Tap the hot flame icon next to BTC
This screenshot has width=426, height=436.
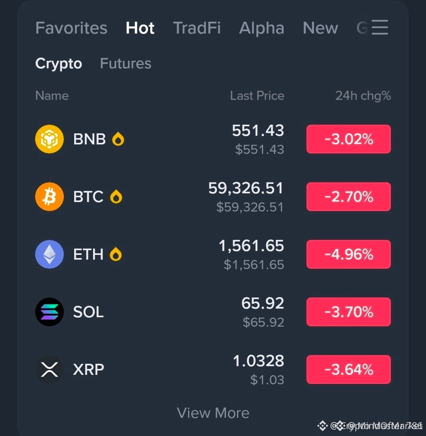click(116, 196)
